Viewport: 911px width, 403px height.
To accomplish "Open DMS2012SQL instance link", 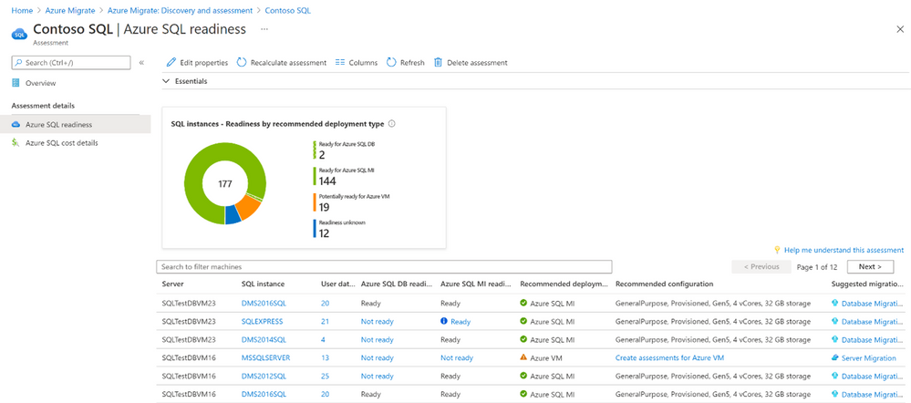I will coord(264,377).
